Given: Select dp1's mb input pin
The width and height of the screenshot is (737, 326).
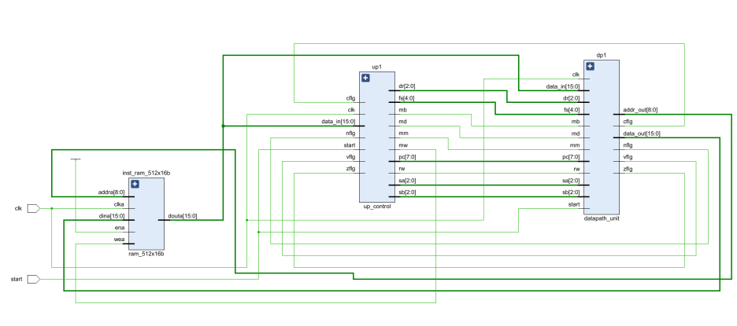Looking at the screenshot, I should [576, 122].
